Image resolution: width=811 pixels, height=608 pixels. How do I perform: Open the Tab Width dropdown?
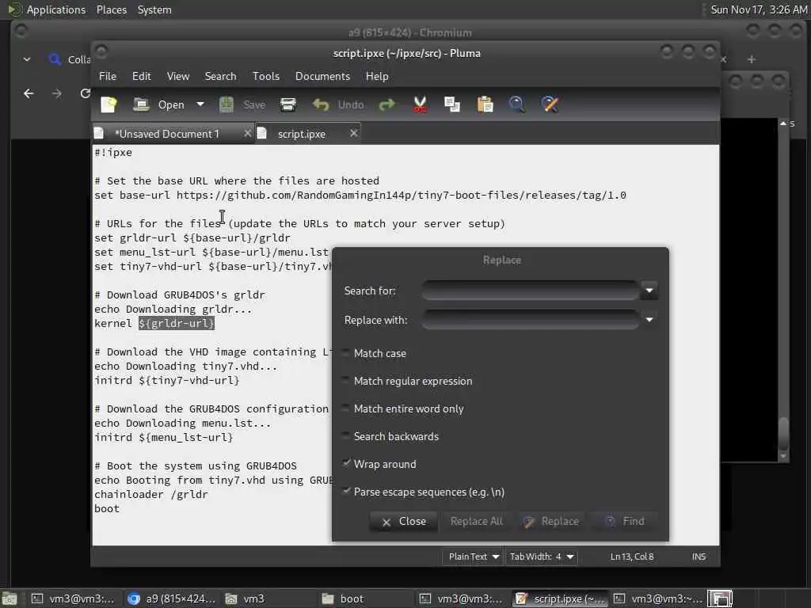[x=542, y=557]
